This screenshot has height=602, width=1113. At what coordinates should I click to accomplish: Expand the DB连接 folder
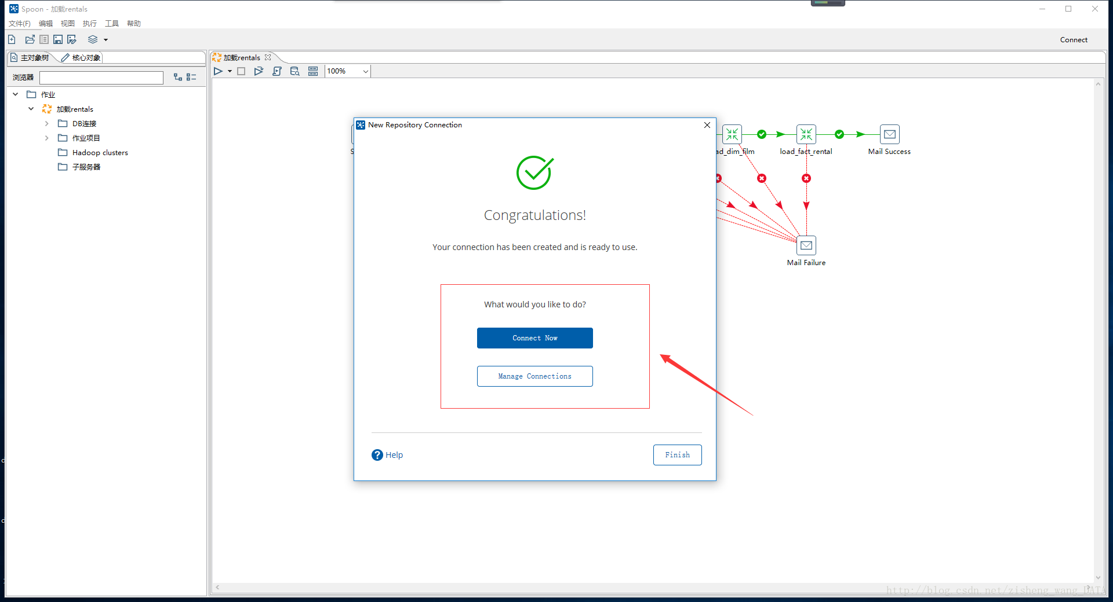(x=47, y=123)
